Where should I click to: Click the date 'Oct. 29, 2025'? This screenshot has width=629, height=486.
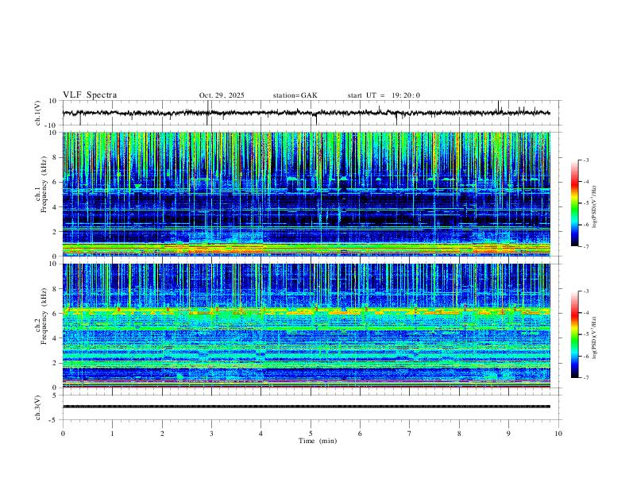coord(222,95)
